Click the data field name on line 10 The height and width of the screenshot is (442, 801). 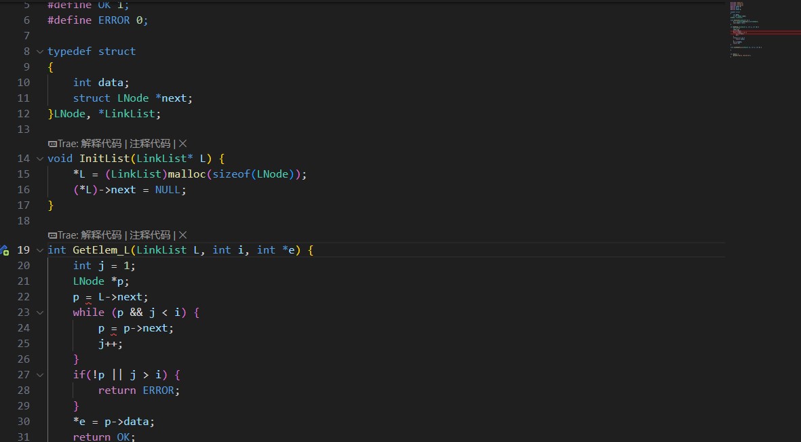click(111, 83)
